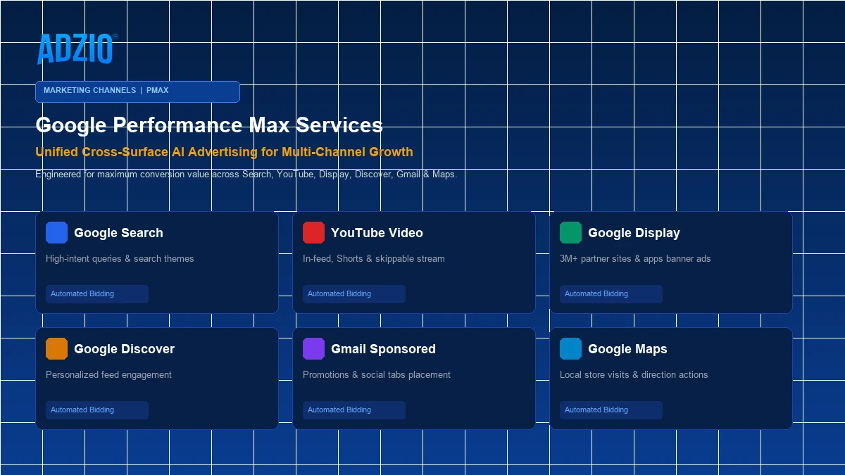
Task: Click 'Personalized feed engagement' text
Action: pyautogui.click(x=108, y=375)
